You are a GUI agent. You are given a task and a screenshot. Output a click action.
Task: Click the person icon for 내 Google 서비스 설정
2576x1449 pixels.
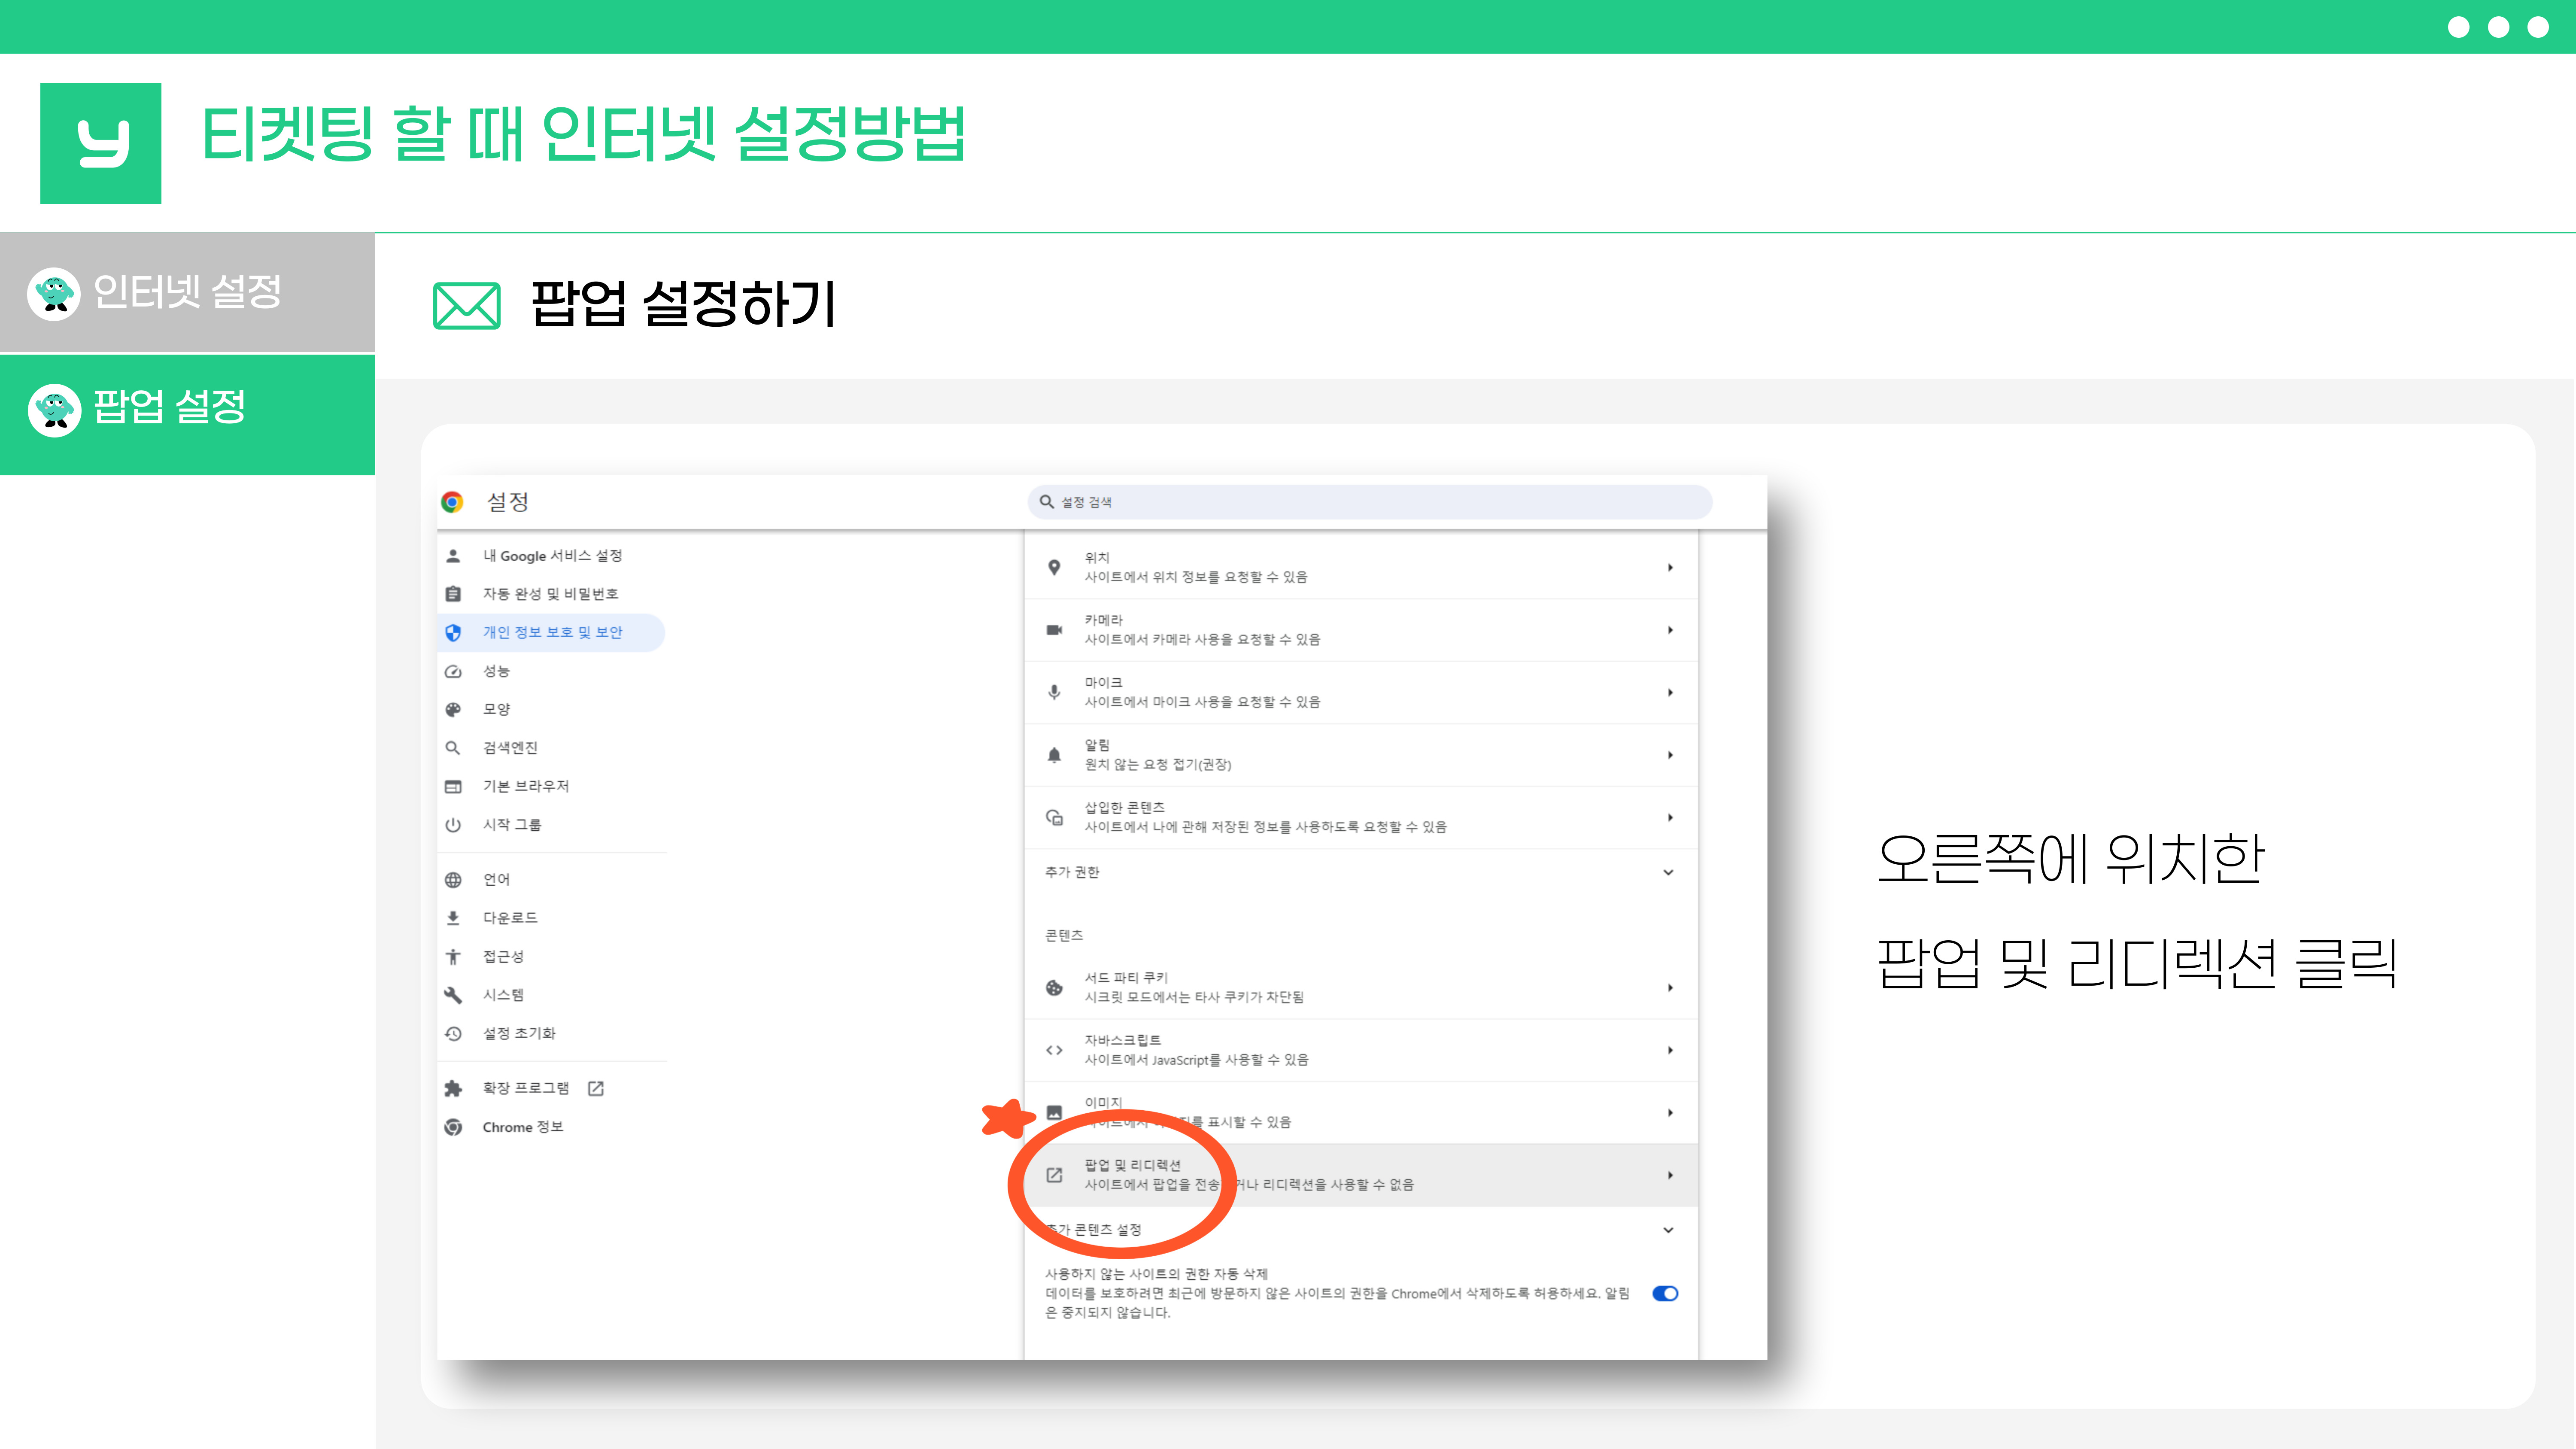[x=453, y=556]
